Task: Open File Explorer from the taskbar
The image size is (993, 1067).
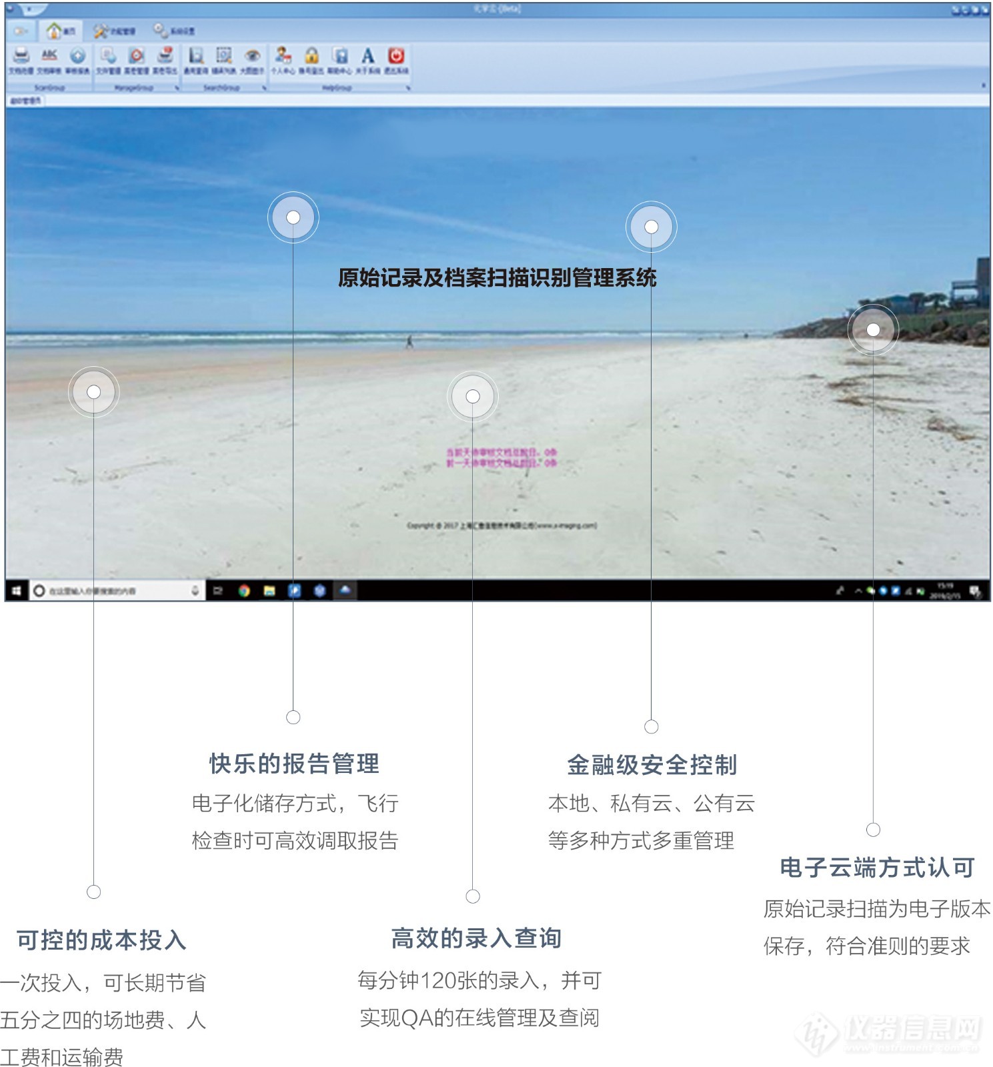Action: coord(269,591)
